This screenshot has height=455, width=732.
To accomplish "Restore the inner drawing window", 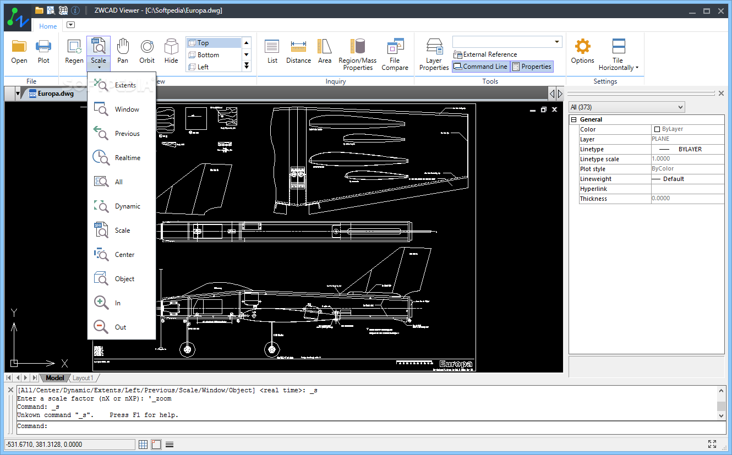I will (543, 109).
